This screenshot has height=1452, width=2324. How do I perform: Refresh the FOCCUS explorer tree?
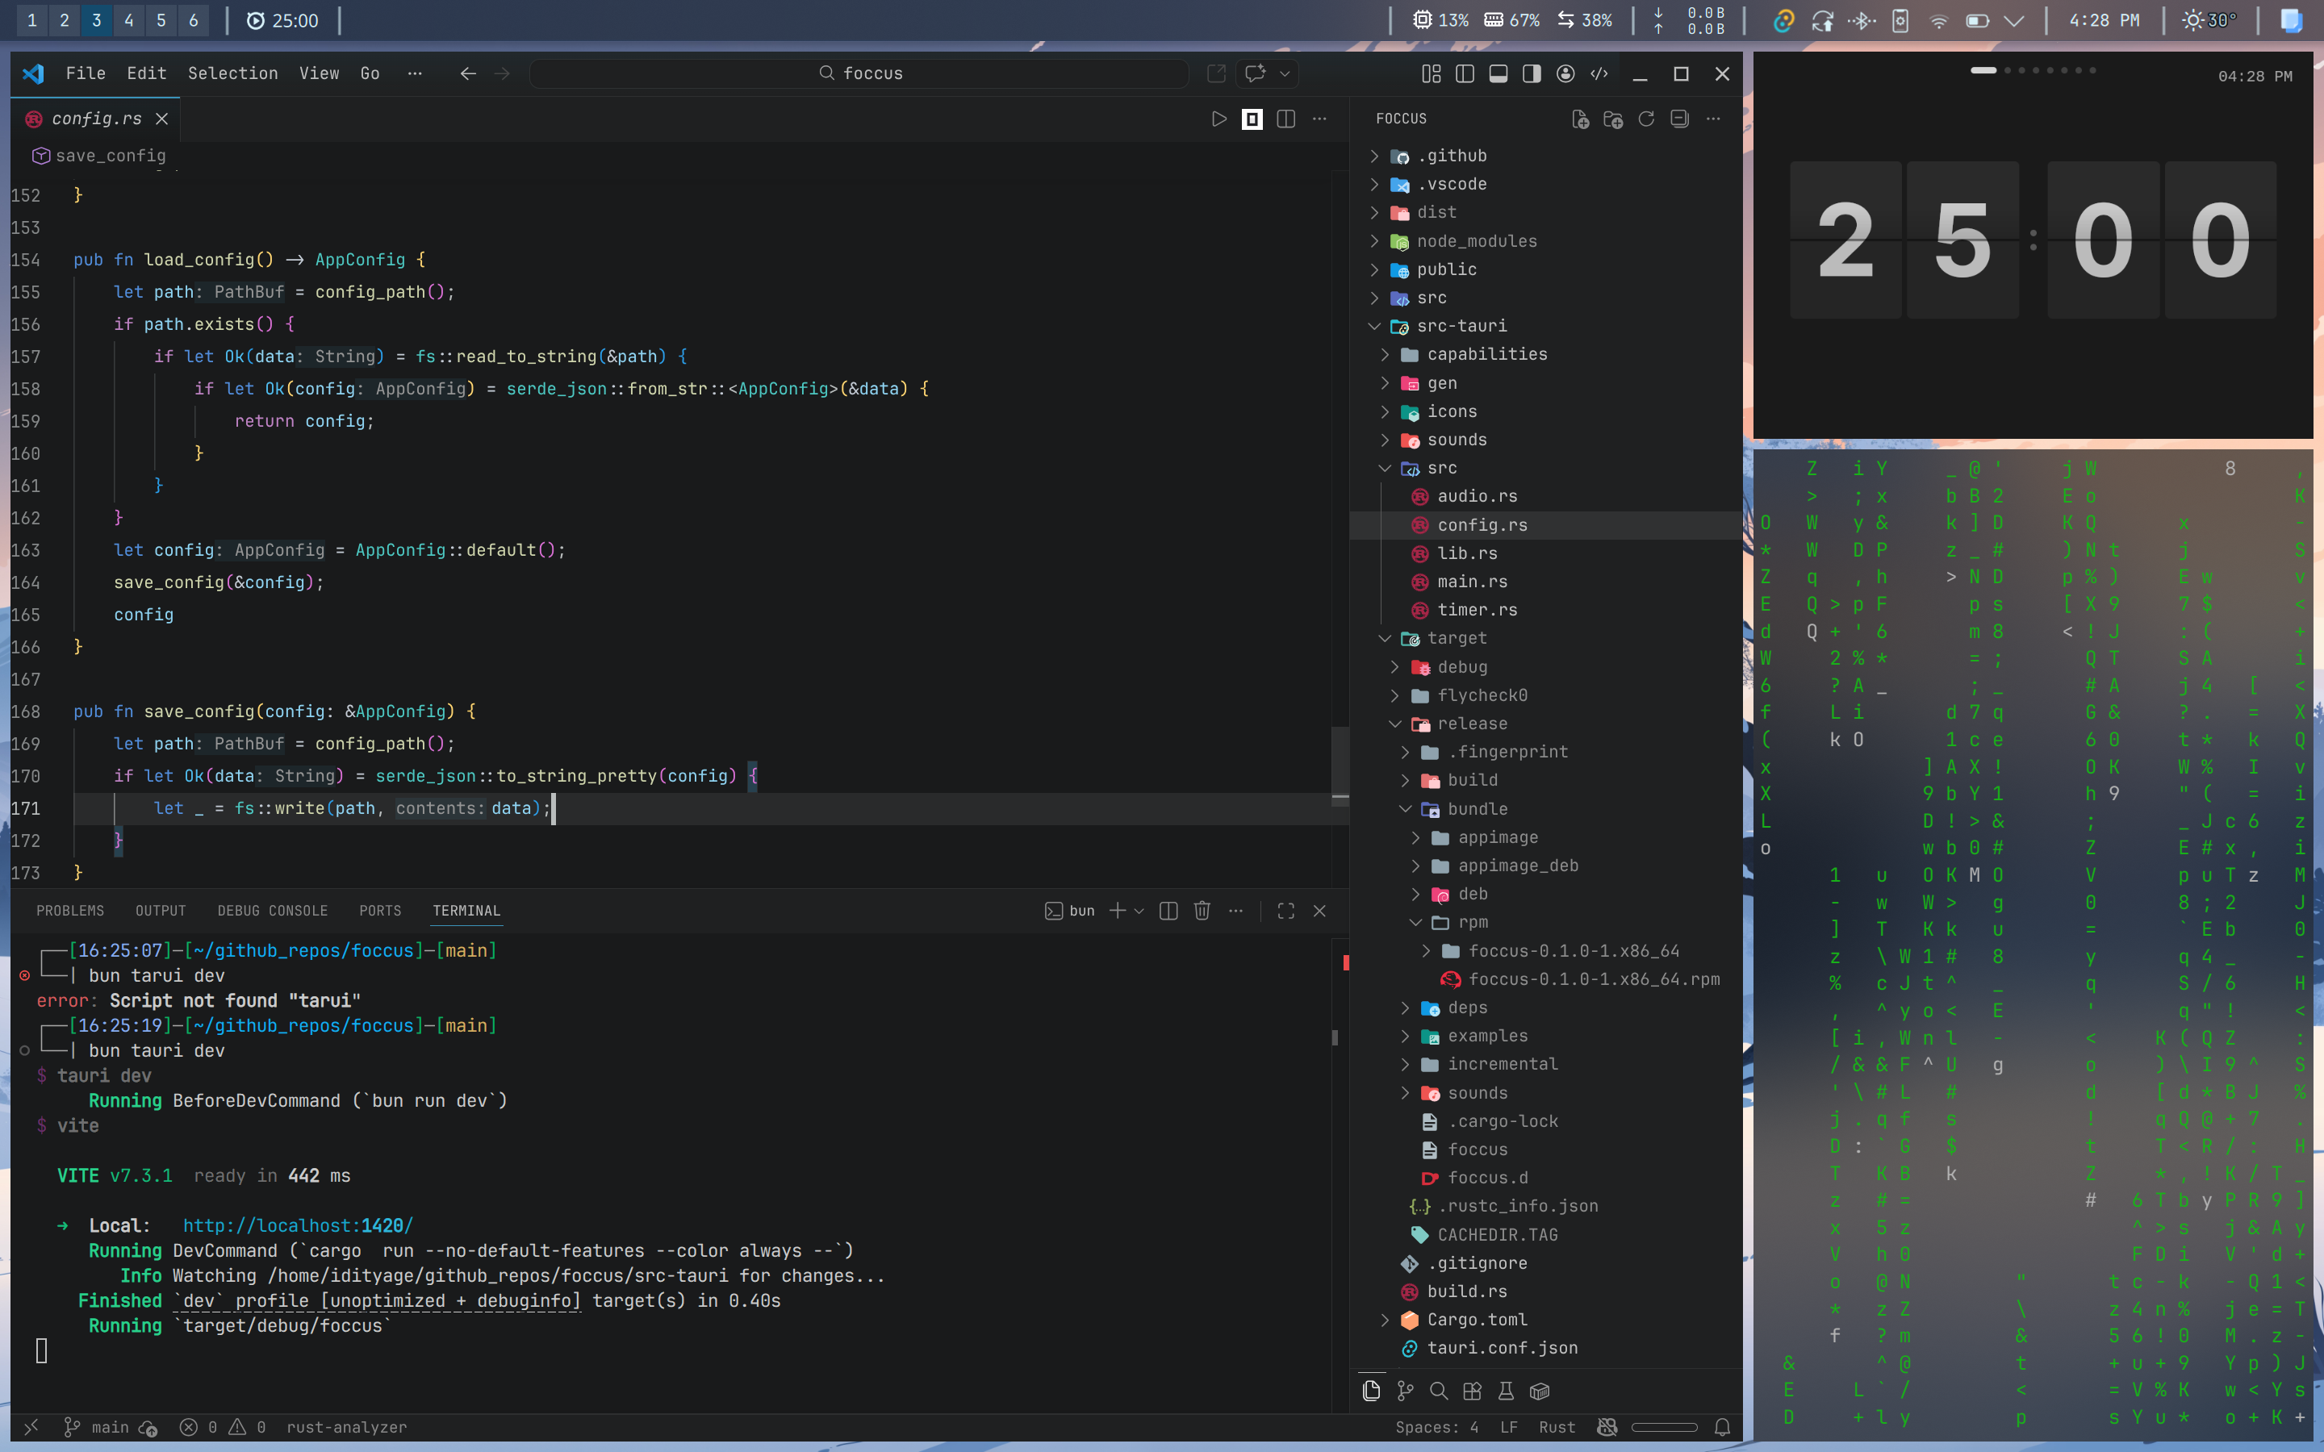coord(1646,118)
